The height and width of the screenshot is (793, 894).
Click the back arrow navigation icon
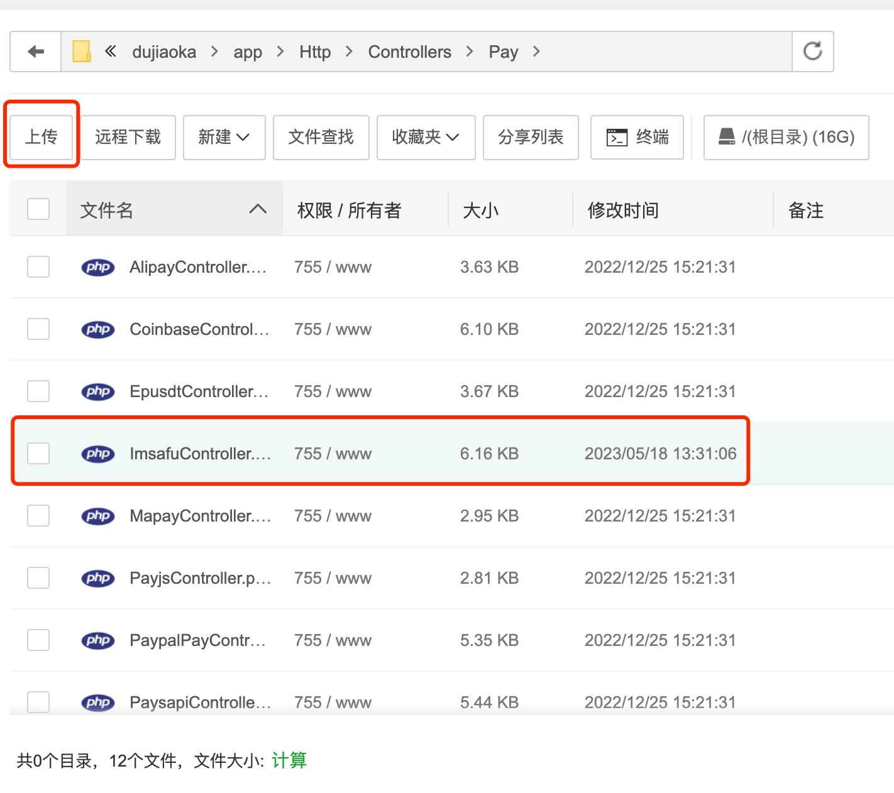(x=36, y=52)
